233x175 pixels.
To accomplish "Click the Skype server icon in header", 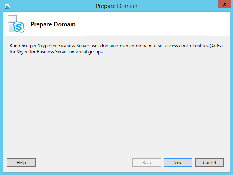I will [x=16, y=24].
